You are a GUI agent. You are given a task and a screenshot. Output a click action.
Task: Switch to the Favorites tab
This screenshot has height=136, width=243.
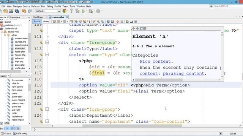click(x=15, y=17)
